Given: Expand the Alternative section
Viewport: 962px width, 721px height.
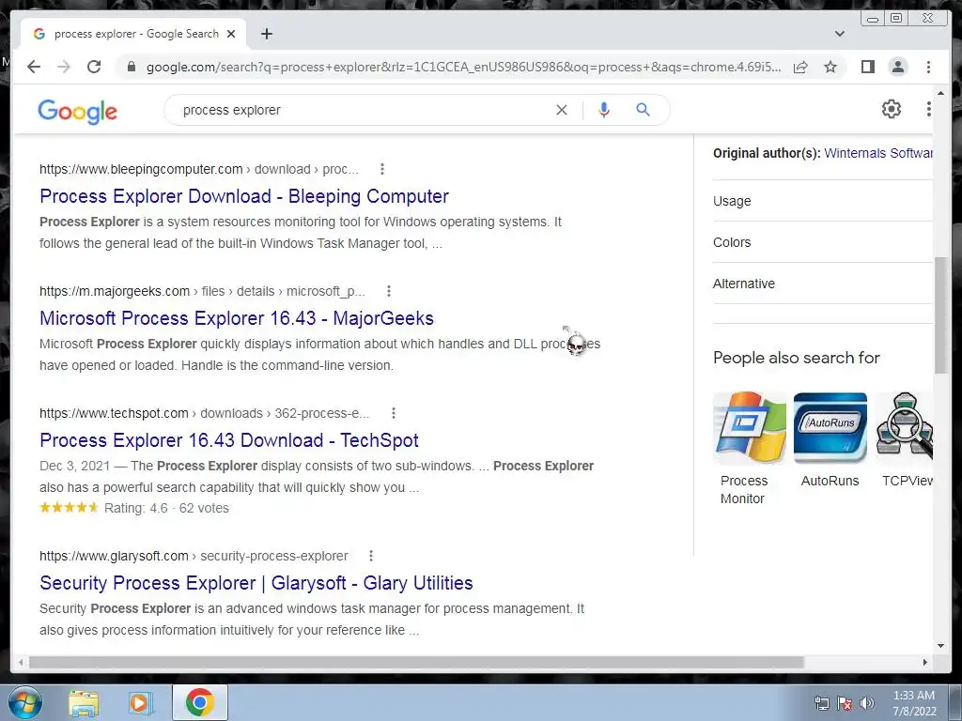Looking at the screenshot, I should click(x=822, y=284).
